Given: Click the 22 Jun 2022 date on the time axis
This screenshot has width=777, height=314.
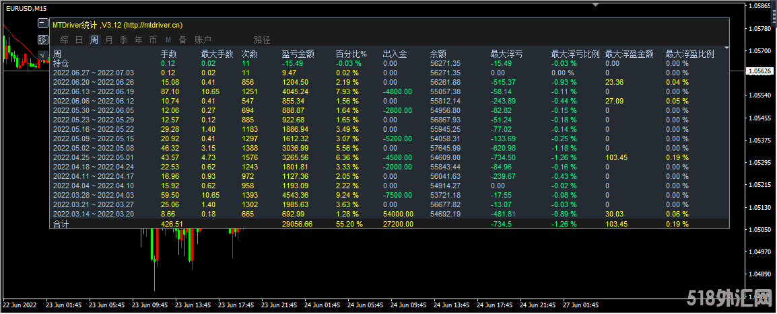Looking at the screenshot, I should [x=21, y=305].
